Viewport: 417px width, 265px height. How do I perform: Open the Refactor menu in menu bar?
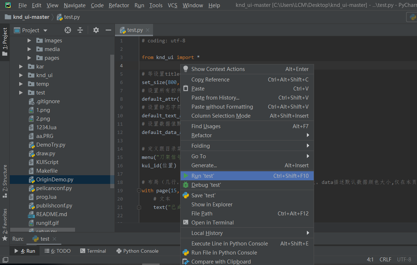[x=119, y=5]
